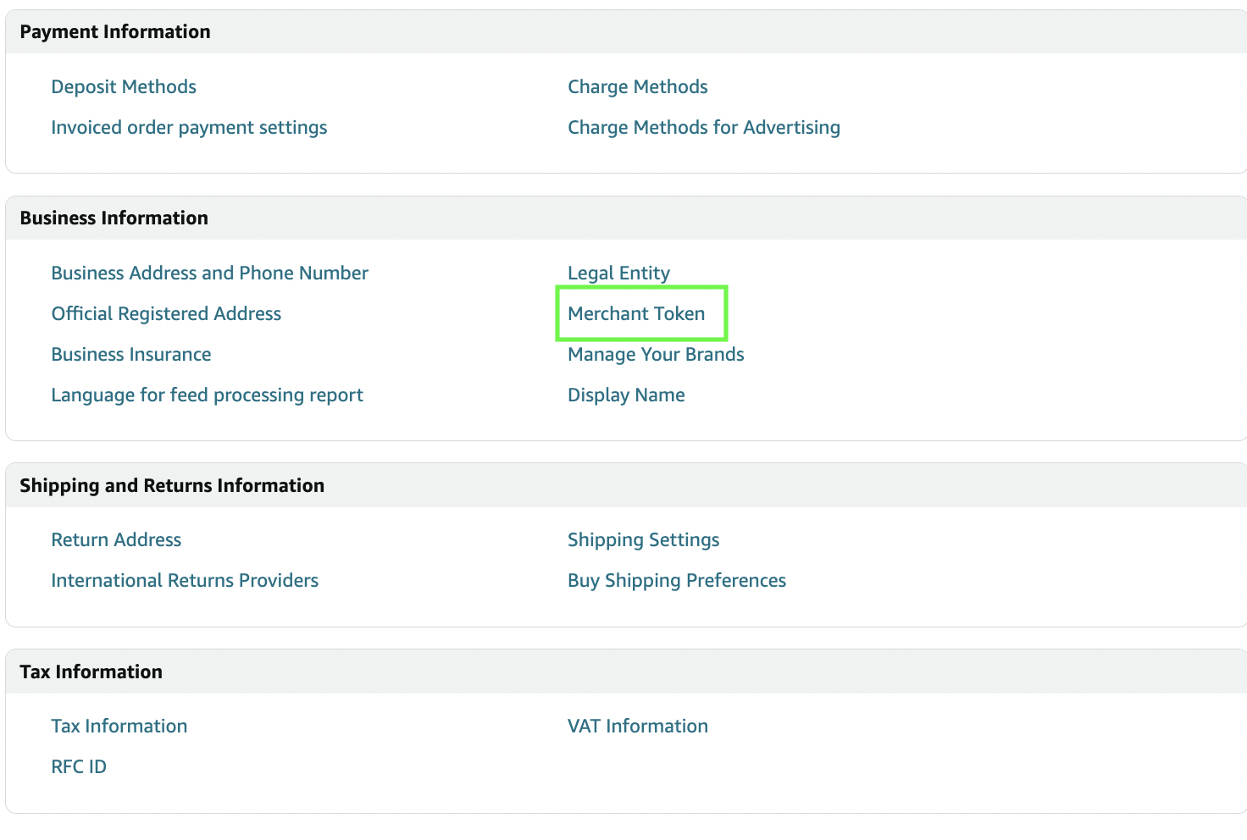Select International Returns Providers
The width and height of the screenshot is (1247, 840).
click(185, 580)
